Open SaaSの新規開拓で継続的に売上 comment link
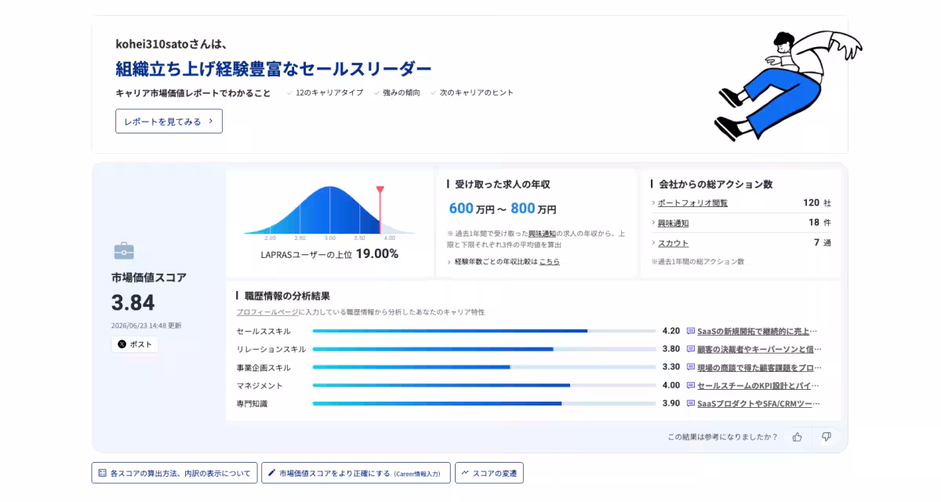941x502 pixels. pyautogui.click(x=757, y=331)
